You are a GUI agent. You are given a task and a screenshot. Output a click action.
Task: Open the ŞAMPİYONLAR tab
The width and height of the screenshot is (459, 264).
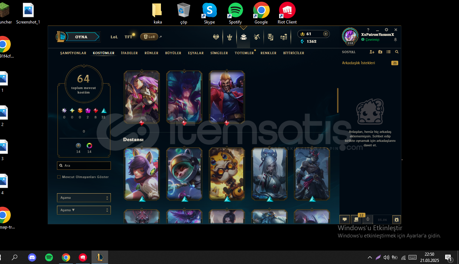(73, 53)
